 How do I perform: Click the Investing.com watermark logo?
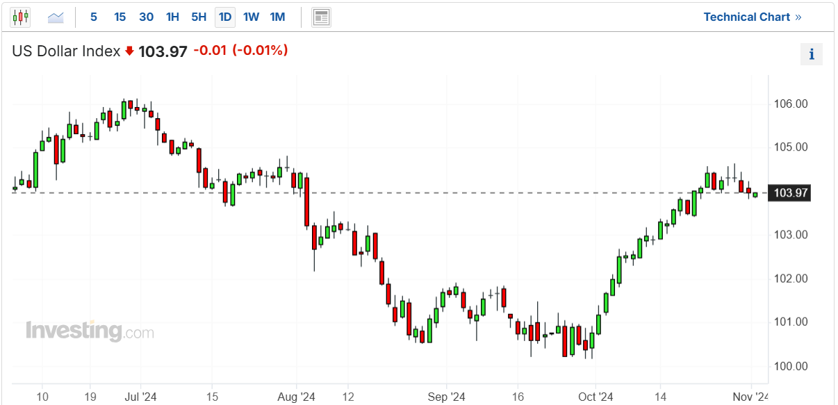tap(90, 331)
